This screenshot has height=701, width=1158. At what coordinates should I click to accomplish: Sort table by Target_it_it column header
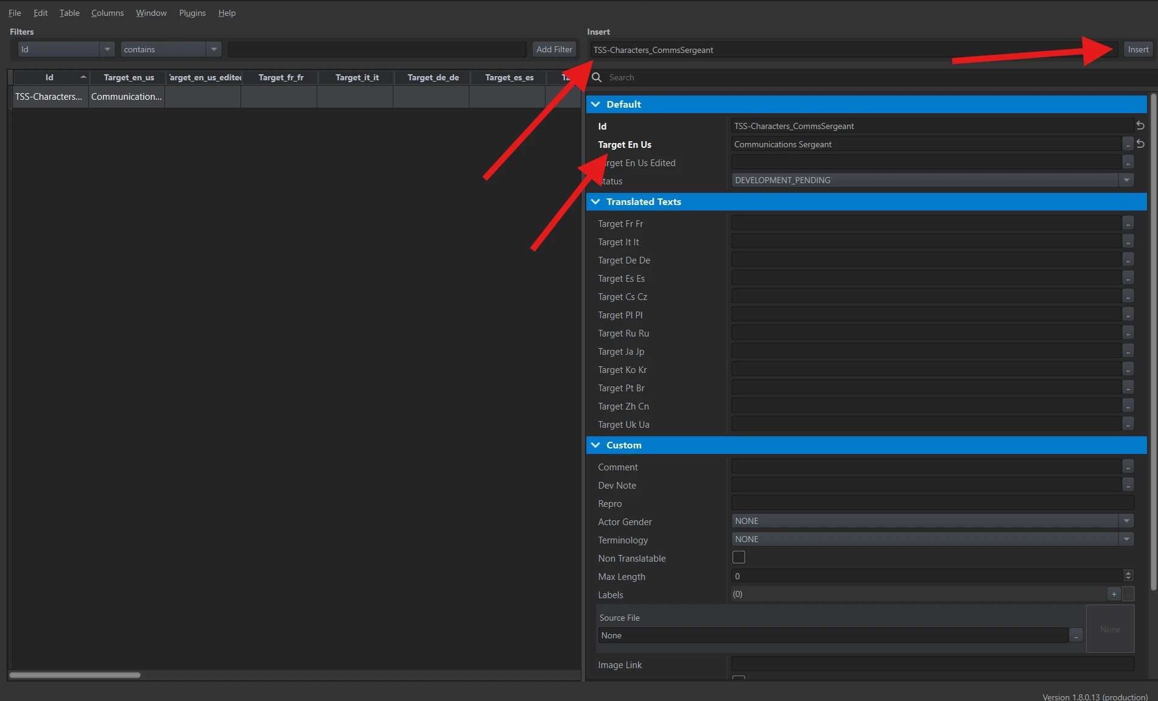[x=357, y=77]
